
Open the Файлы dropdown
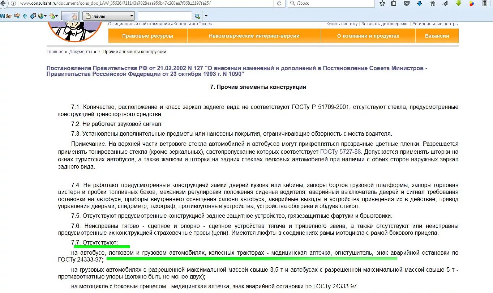click(x=108, y=16)
